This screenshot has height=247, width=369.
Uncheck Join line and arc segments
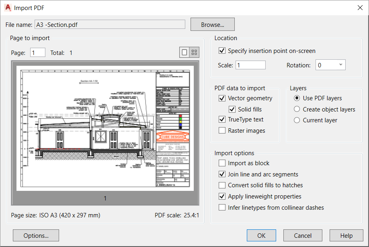[222, 174]
